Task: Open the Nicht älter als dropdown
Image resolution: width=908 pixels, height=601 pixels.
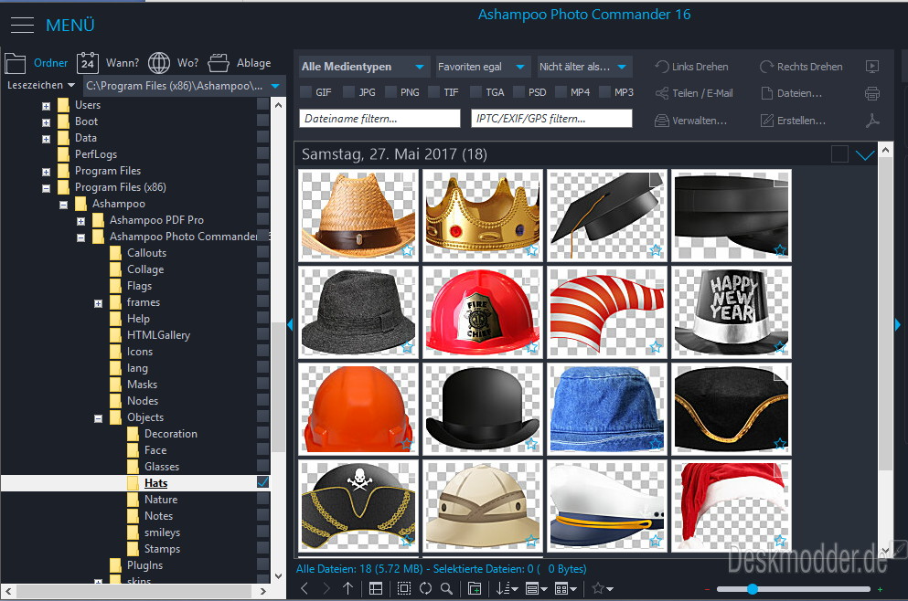Action: click(584, 67)
